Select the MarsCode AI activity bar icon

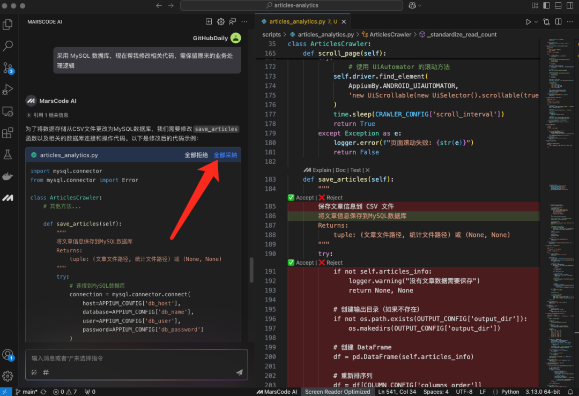tap(8, 198)
